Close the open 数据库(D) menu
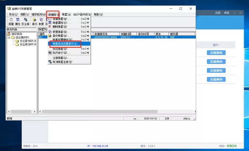 click(x=54, y=15)
